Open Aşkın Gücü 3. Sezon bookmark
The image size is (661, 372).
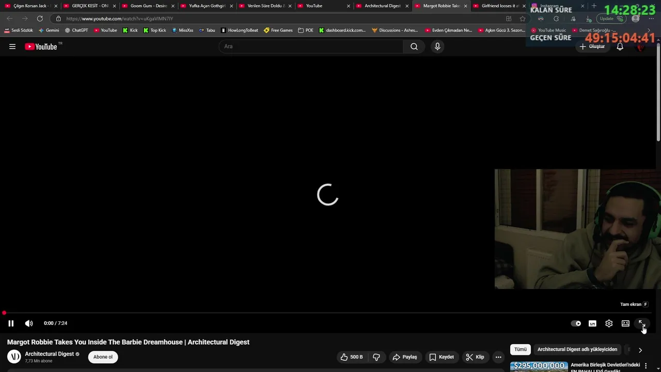501,30
